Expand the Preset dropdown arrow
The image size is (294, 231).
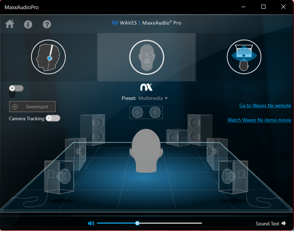click(x=166, y=98)
